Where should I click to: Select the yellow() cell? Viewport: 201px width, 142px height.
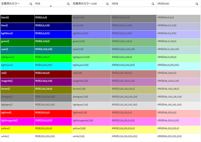pyautogui.click(x=17, y=130)
